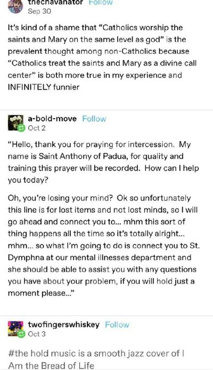Click the paragraph about Catholics worshipping saints
Screen dimensions: 213x370
click(x=102, y=58)
